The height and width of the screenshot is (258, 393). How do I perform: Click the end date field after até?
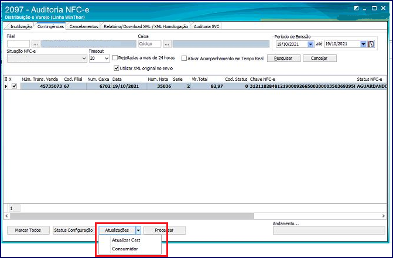[x=342, y=44]
